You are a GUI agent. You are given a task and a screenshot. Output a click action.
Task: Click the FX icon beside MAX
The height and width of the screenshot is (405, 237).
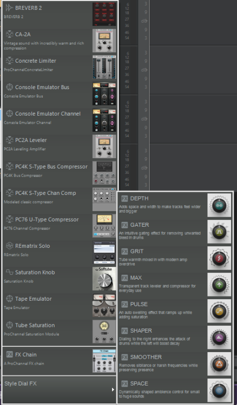point(124,278)
